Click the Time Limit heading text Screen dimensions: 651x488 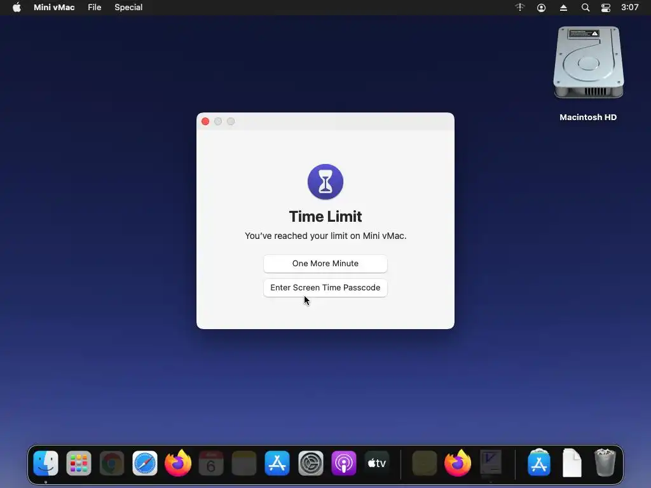pos(325,217)
